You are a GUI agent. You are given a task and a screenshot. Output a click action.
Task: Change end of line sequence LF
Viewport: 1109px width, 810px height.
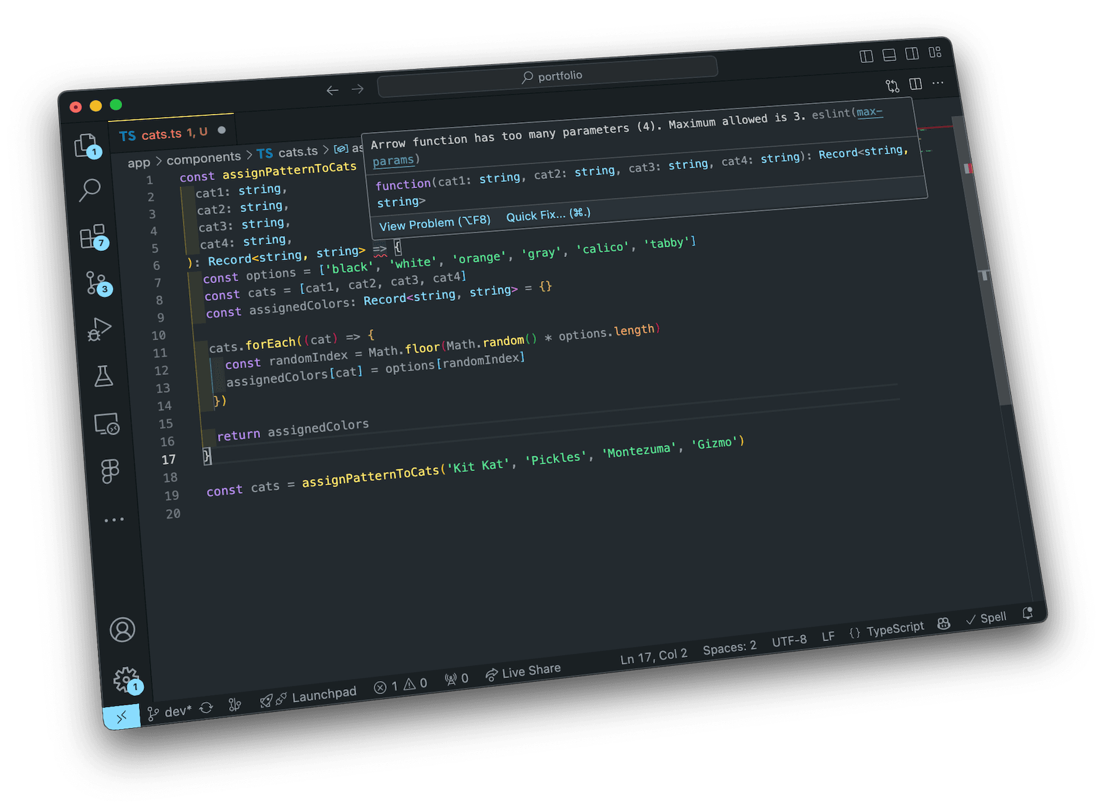point(828,636)
